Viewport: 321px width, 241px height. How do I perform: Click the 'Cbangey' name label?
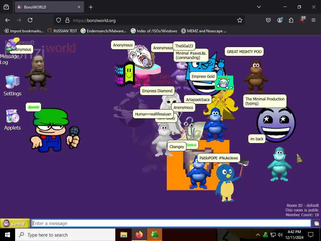tap(177, 147)
